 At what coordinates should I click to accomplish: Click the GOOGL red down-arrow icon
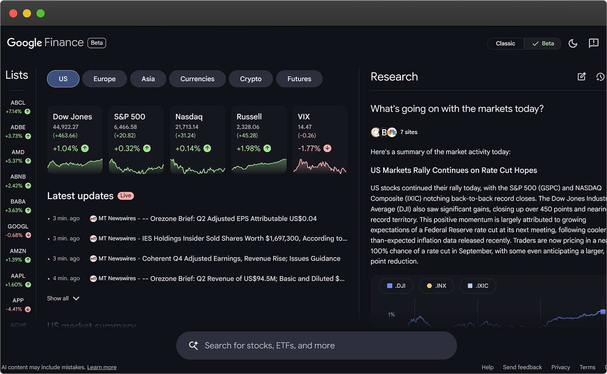(x=28, y=235)
